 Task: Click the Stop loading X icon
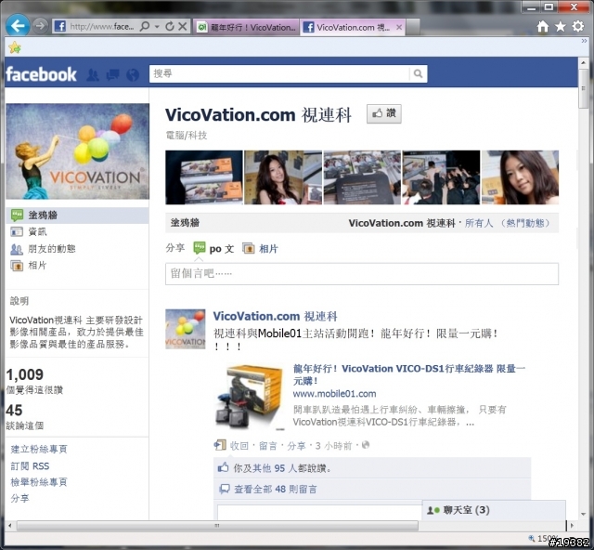tap(183, 27)
